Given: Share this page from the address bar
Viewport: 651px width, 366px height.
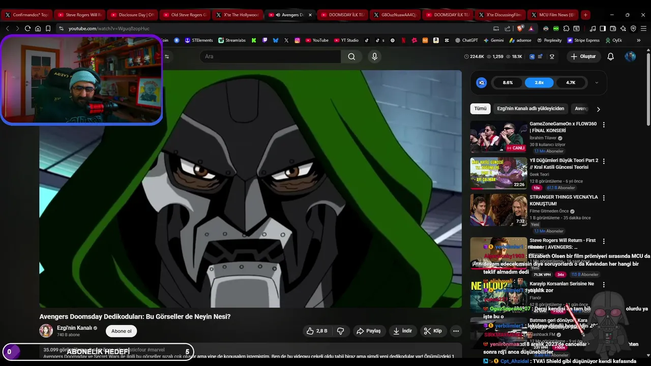Looking at the screenshot, I should pos(508,28).
